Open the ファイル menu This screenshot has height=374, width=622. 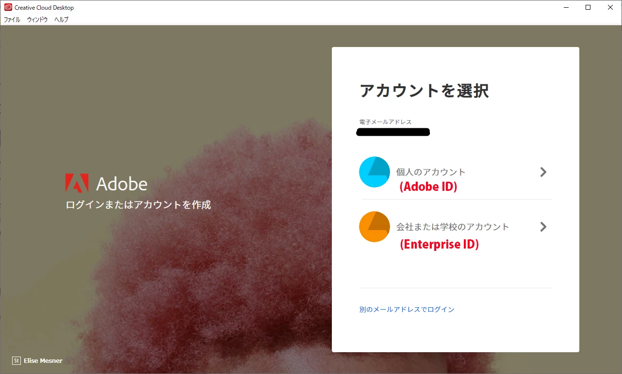tap(12, 20)
